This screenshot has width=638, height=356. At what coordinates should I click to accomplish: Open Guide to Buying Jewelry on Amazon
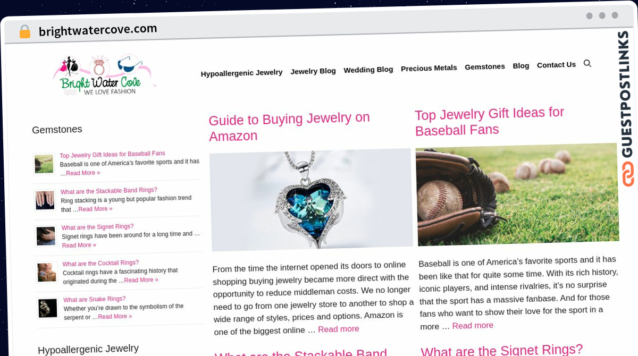coord(289,126)
